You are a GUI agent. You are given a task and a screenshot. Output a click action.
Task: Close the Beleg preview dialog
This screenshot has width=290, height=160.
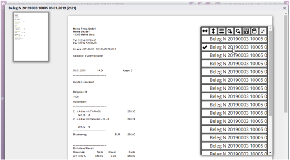point(285,8)
